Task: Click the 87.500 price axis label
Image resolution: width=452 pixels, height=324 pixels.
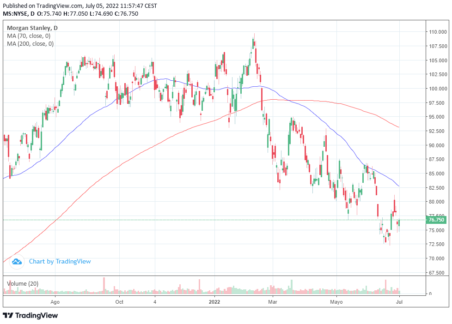Action: point(438,159)
